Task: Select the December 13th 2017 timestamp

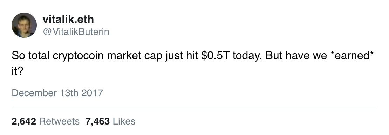Action: pos(57,93)
